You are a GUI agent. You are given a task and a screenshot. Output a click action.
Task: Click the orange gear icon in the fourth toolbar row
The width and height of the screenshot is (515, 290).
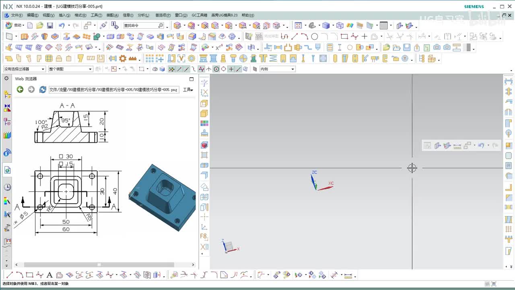[x=123, y=58]
